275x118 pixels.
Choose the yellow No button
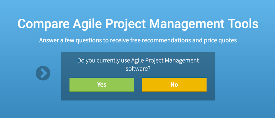click(174, 85)
